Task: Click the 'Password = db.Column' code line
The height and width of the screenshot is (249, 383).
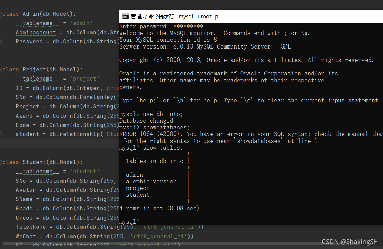Action: pyautogui.click(x=67, y=42)
